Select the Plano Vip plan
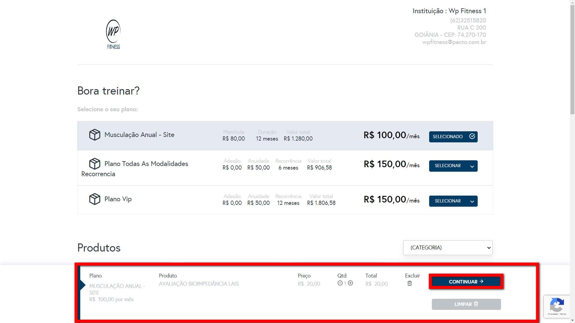 [448, 201]
